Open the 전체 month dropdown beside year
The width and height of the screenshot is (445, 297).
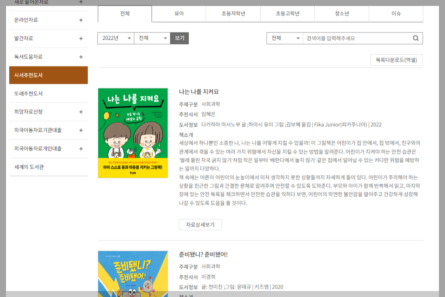coord(152,38)
